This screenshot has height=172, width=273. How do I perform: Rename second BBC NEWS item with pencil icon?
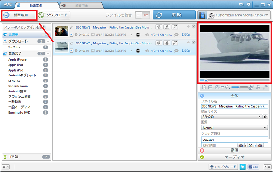click(x=71, y=43)
